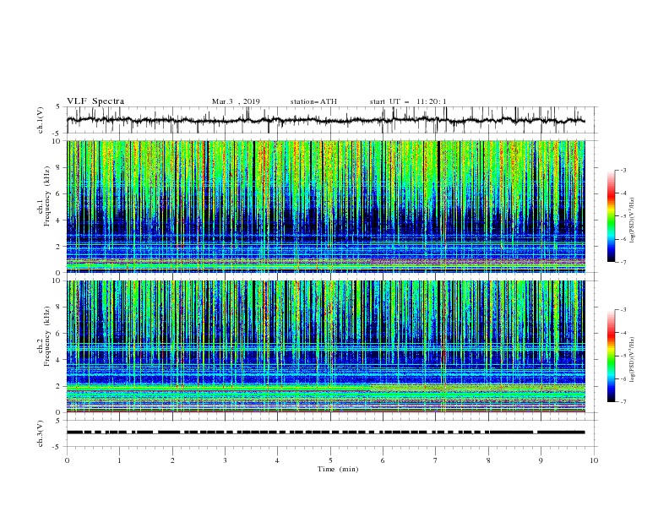The width and height of the screenshot is (669, 517).
Task: Click the ch.1 "Frequency (kHz)" axis label
Action: (x=47, y=196)
